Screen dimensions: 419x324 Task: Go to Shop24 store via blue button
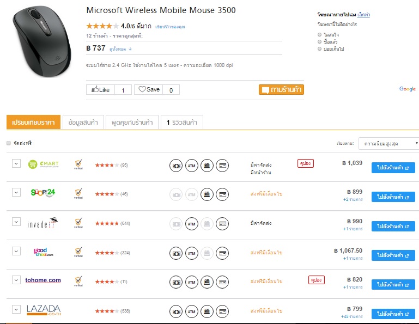point(393,197)
